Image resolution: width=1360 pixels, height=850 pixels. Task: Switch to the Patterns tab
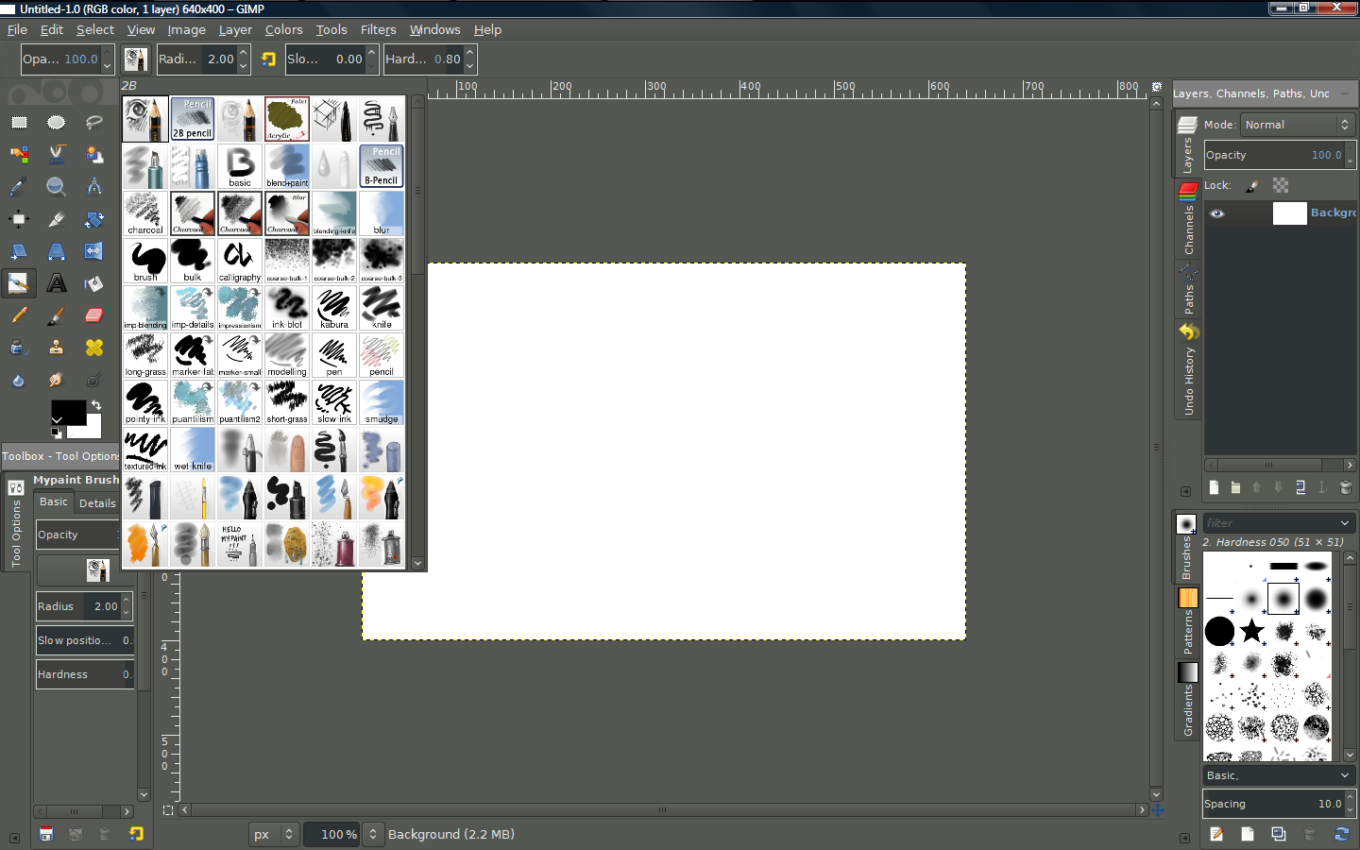coord(1188,620)
